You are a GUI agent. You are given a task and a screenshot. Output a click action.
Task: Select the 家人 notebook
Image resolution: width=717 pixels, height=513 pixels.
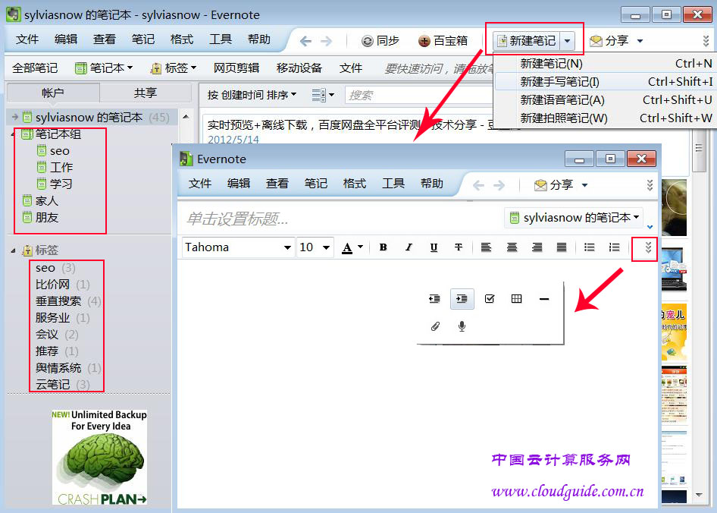pyautogui.click(x=40, y=200)
